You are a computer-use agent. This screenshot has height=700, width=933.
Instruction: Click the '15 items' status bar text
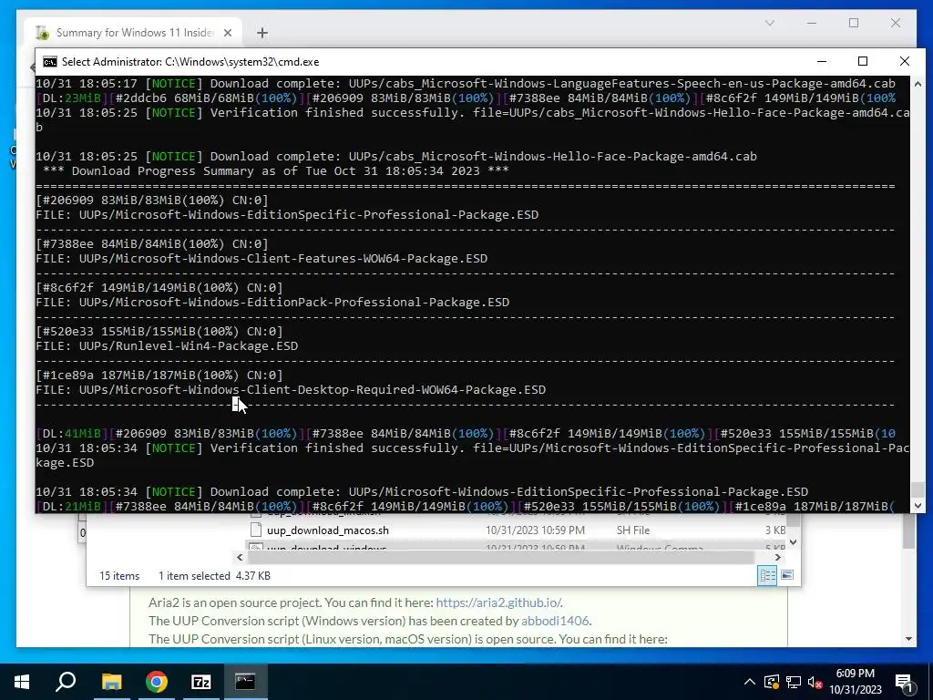pyautogui.click(x=119, y=576)
